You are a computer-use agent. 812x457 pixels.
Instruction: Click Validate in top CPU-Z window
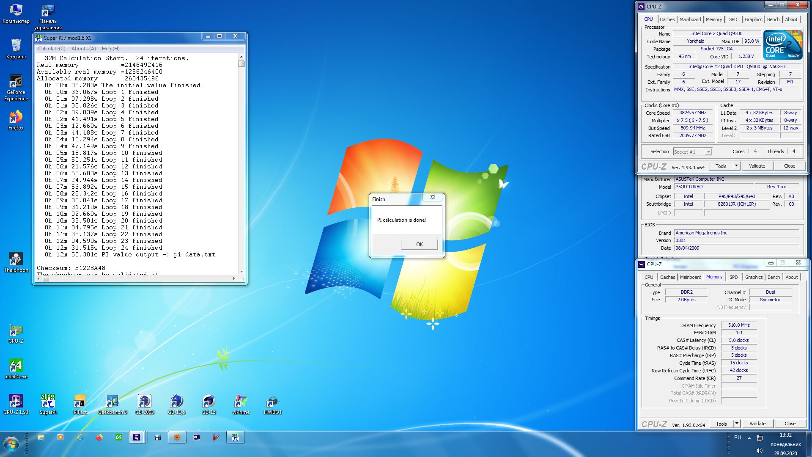point(757,166)
